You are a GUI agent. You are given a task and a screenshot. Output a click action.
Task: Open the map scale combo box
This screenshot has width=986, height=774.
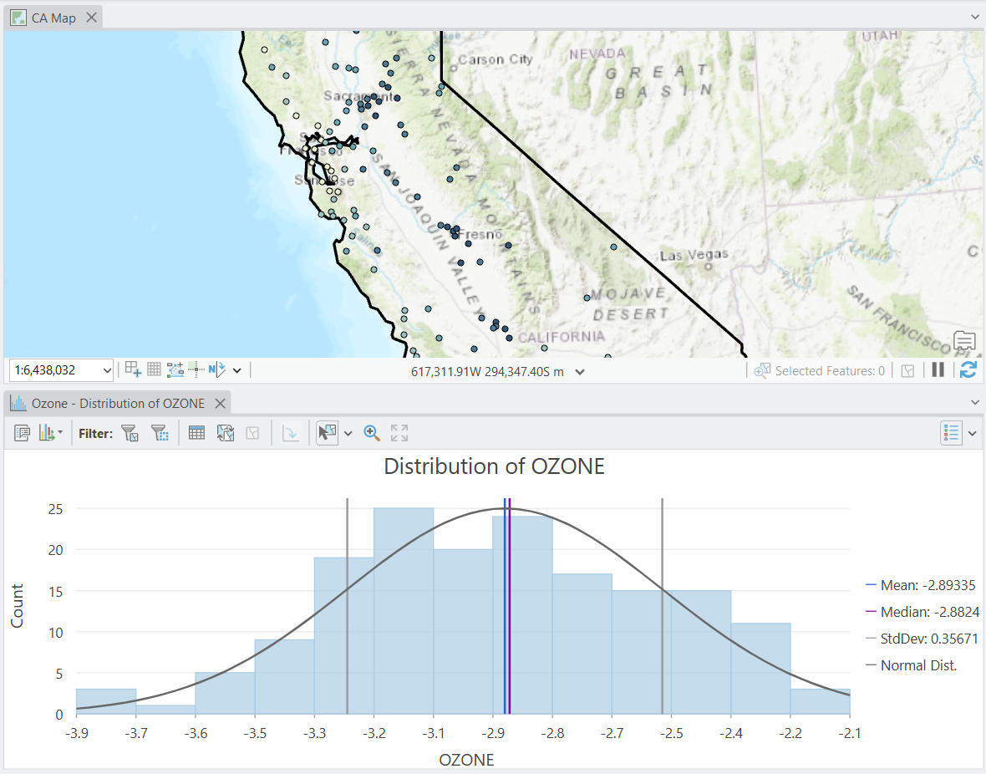point(61,370)
